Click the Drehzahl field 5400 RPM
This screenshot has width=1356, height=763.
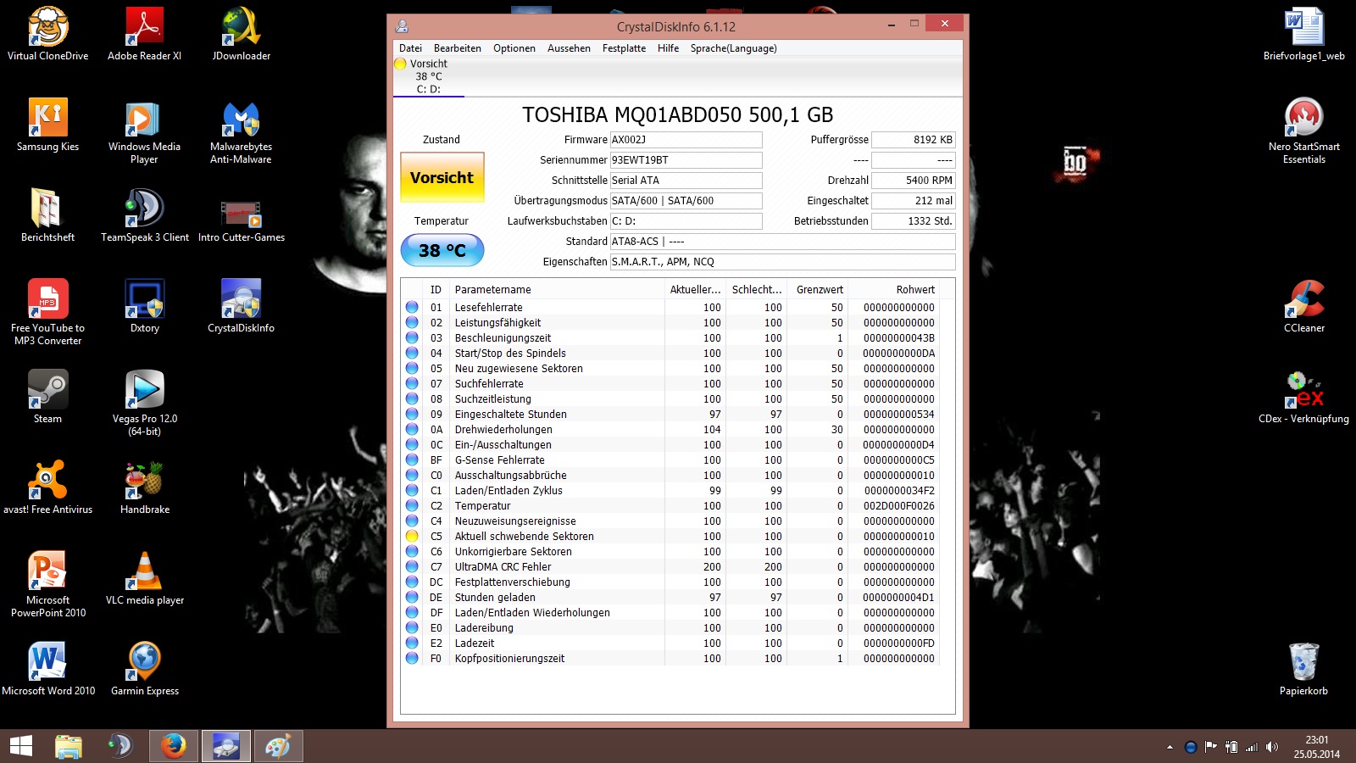[914, 181]
